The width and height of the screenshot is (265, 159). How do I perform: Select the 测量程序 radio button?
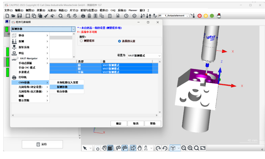81,41
